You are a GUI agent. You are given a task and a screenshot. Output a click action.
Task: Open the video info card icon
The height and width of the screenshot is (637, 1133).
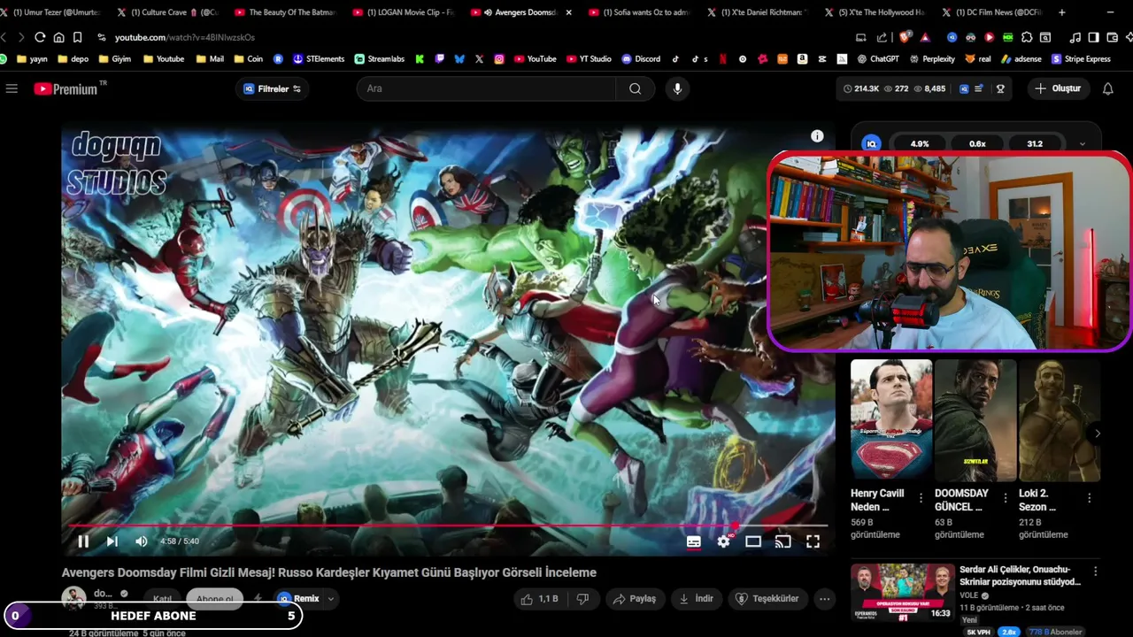817,136
